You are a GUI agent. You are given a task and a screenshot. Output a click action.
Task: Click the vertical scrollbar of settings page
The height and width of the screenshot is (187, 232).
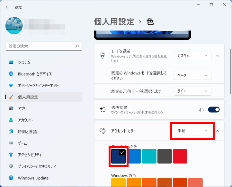coord(230,72)
